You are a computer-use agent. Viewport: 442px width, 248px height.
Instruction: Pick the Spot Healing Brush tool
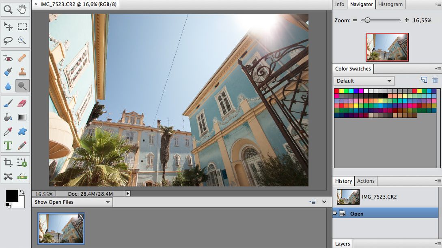point(22,57)
